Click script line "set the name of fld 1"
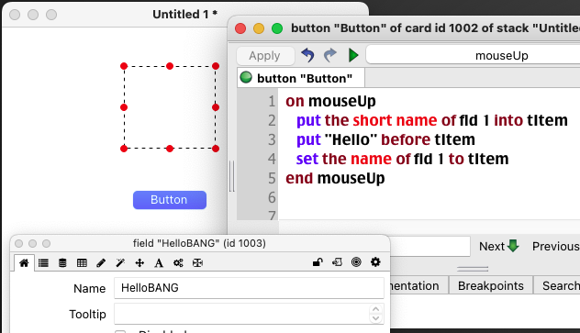This screenshot has width=580, height=333. tap(402, 159)
